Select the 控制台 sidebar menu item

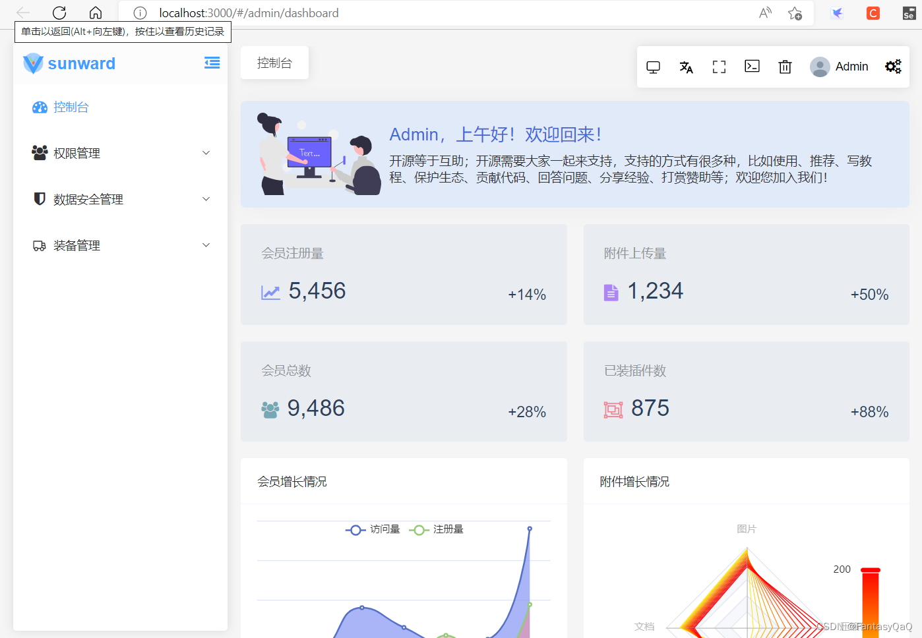pyautogui.click(x=121, y=107)
